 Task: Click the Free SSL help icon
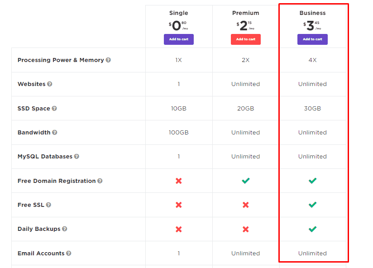coord(48,205)
